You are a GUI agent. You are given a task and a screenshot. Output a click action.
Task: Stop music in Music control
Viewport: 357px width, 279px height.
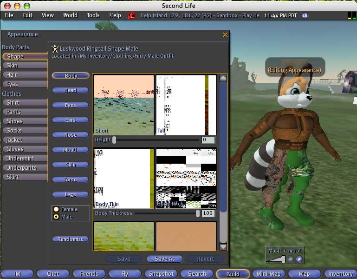point(290,259)
